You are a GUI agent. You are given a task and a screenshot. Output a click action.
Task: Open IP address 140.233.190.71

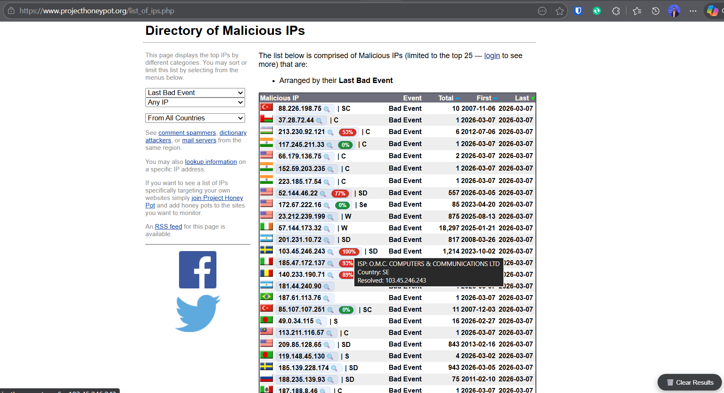click(x=302, y=274)
